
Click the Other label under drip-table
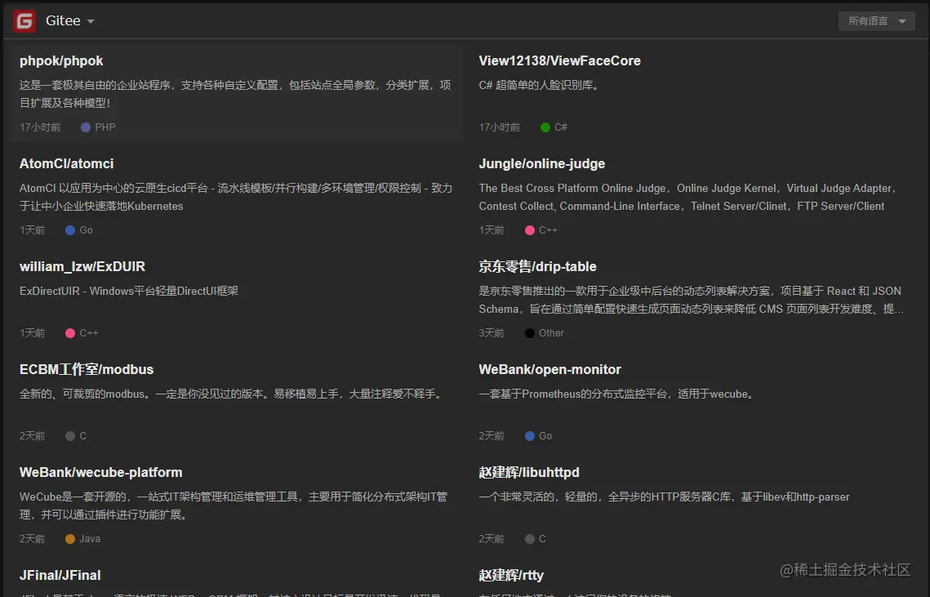(x=551, y=333)
